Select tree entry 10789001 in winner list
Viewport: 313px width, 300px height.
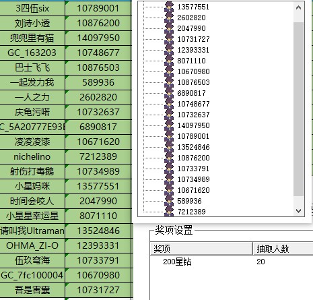193,136
